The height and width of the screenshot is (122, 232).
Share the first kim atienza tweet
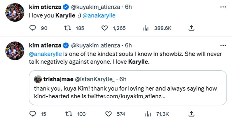pos(191,28)
